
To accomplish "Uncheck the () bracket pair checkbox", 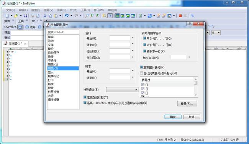I will pyautogui.click(x=143, y=85).
